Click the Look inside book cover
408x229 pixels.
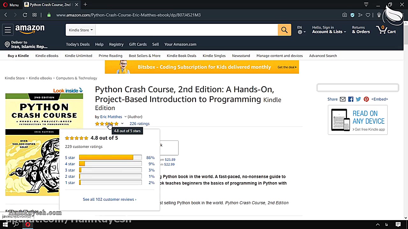point(44,111)
